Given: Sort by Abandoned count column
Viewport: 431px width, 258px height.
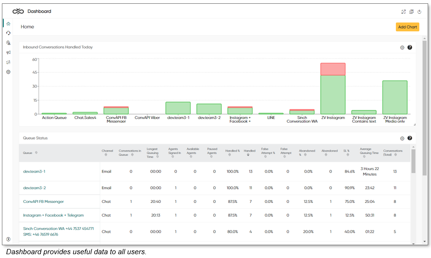Looking at the screenshot, I should (326, 155).
